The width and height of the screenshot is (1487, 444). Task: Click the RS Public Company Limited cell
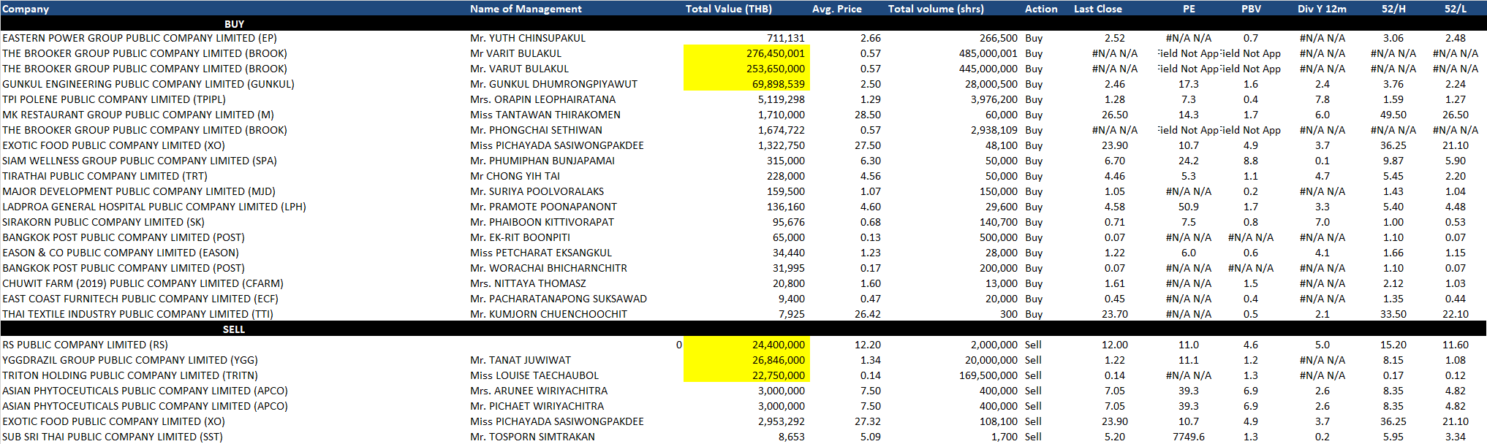click(x=85, y=345)
